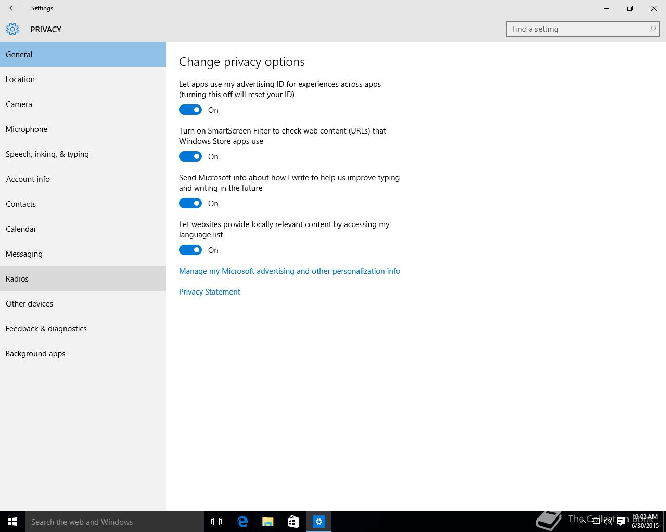The height and width of the screenshot is (532, 666).
Task: Click the Search the web and Windows box
Action: tap(114, 522)
